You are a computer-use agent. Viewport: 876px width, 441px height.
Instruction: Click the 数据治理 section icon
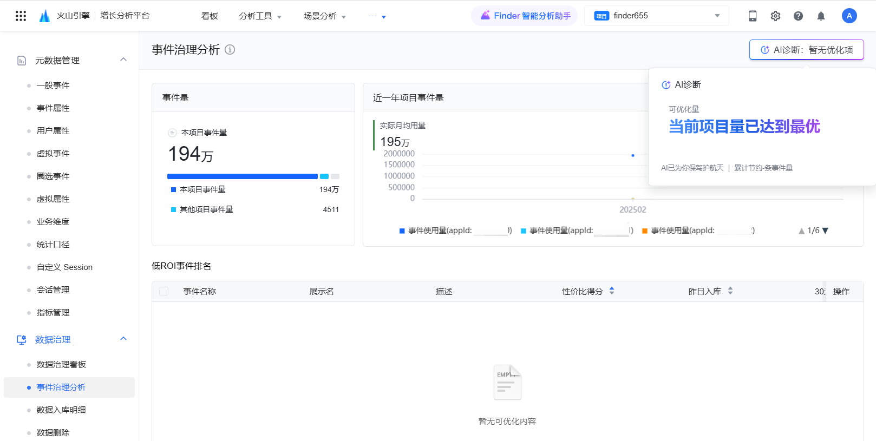[22, 340]
